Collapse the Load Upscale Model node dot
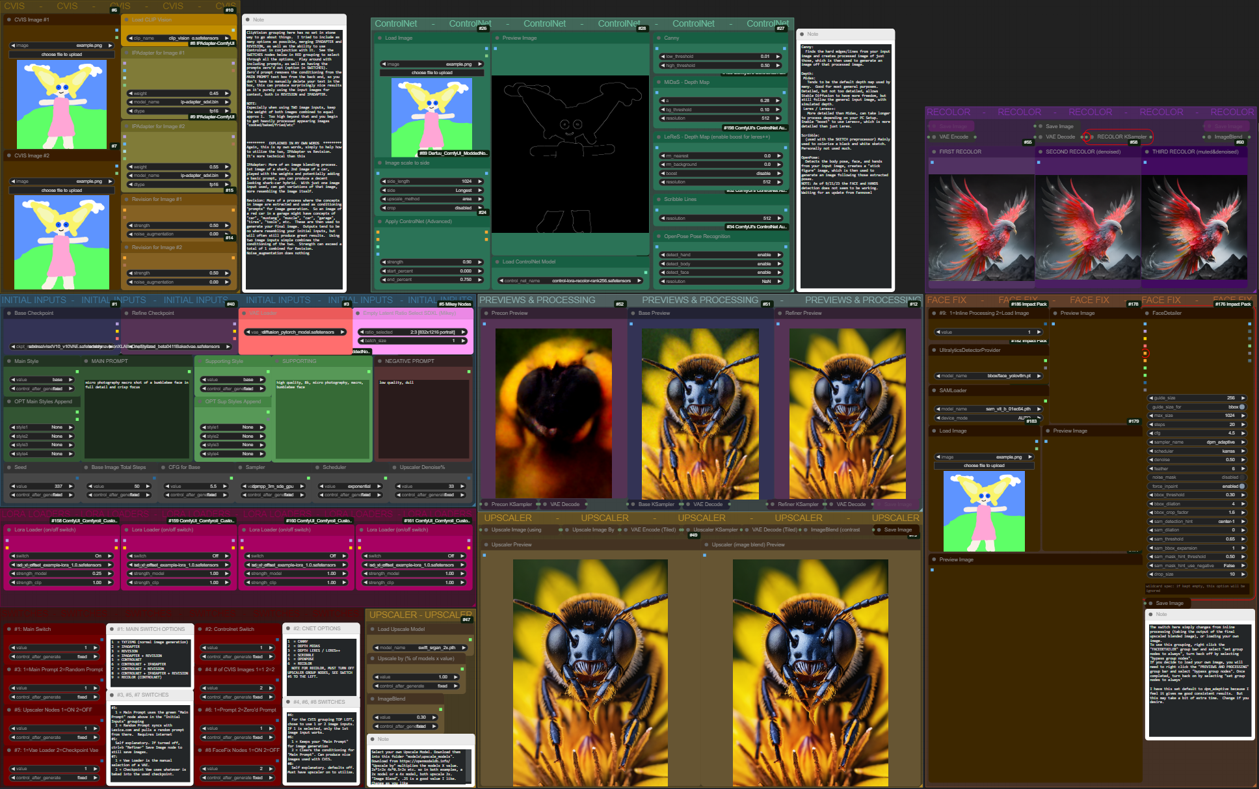 371,629
